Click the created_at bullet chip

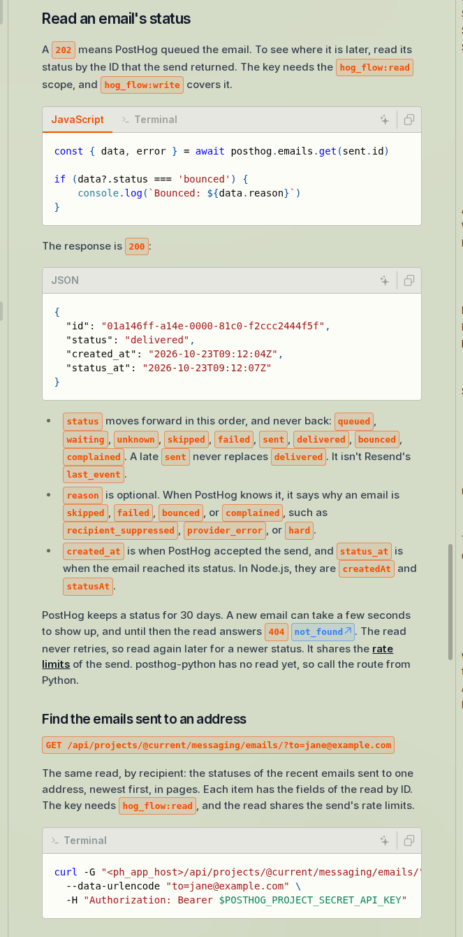click(x=94, y=551)
